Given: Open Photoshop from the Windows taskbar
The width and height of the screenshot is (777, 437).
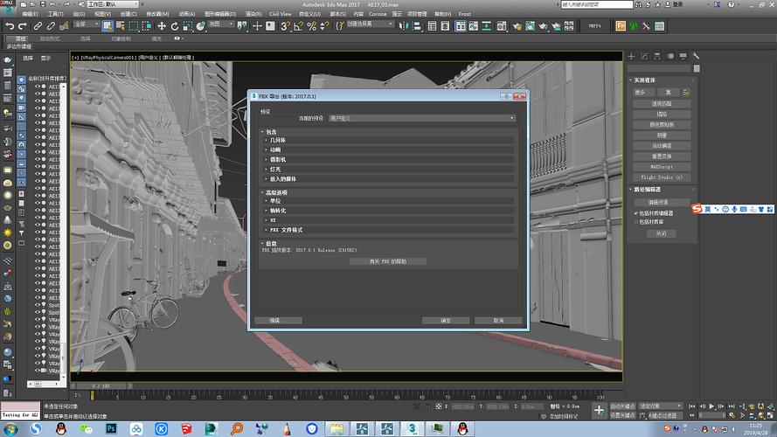Looking at the screenshot, I should point(112,428).
